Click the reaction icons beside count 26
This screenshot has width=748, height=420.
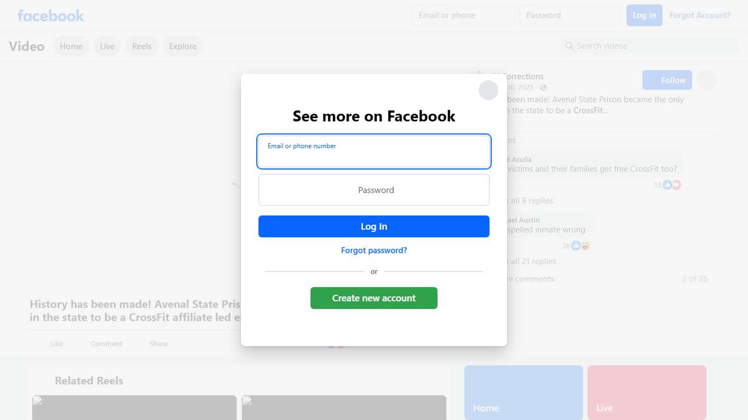coord(580,246)
